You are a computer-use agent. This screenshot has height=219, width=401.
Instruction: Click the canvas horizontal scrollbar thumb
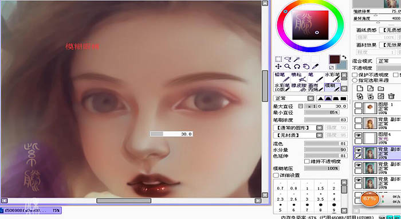[124, 201]
